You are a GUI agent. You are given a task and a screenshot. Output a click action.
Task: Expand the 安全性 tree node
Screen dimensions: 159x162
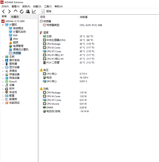(3, 92)
